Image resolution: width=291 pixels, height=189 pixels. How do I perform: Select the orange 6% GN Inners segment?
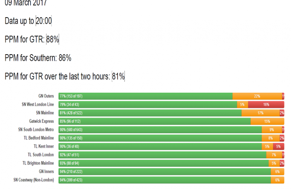pos(277,171)
